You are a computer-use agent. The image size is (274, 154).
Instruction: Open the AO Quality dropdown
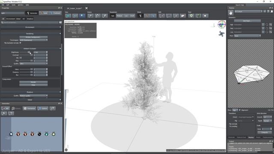click(33, 64)
